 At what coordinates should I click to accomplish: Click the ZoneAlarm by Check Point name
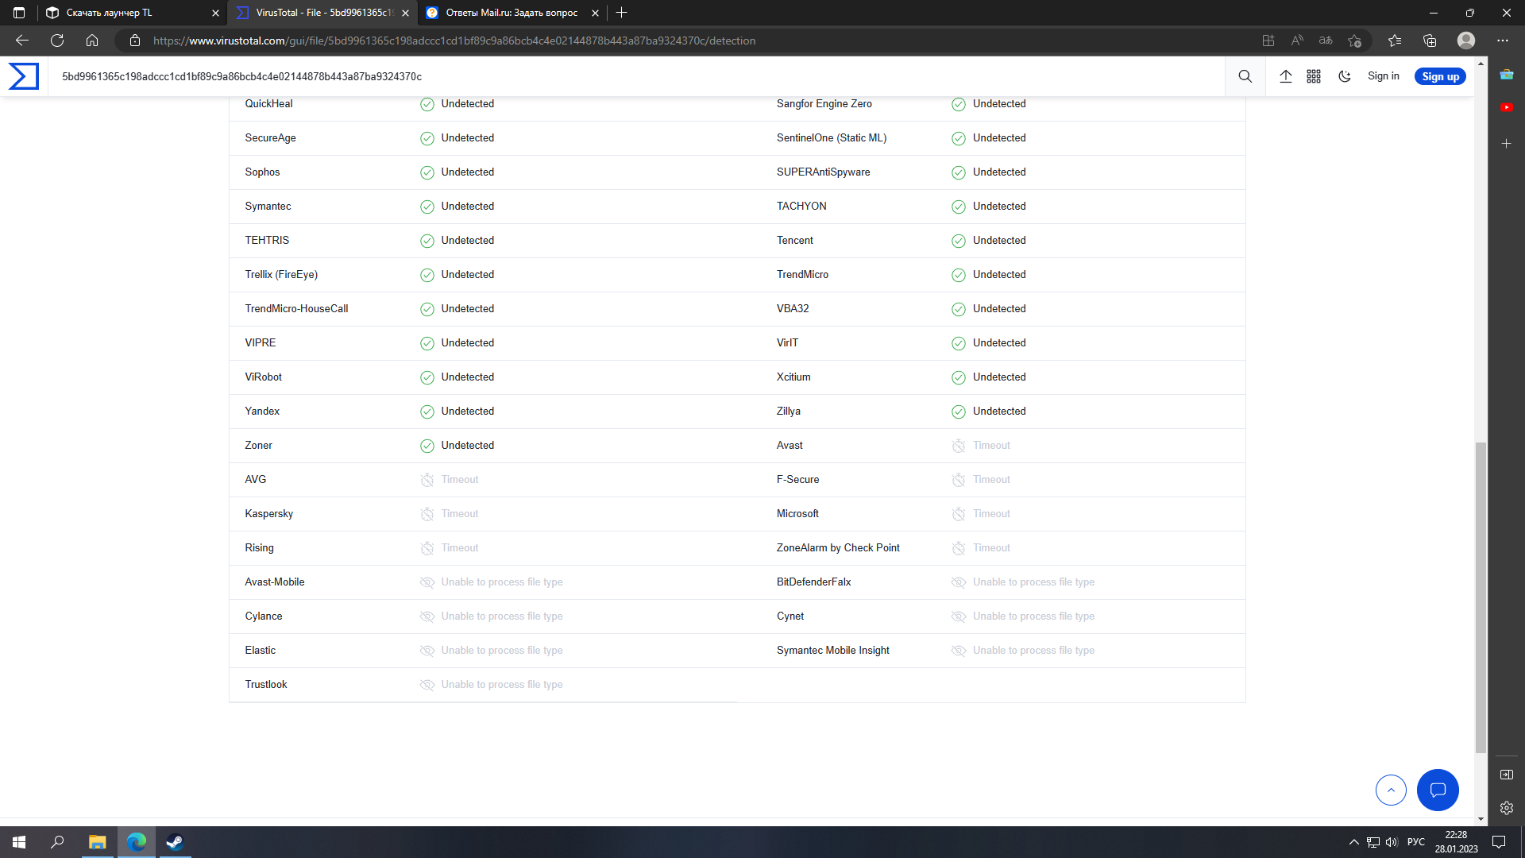tap(838, 548)
